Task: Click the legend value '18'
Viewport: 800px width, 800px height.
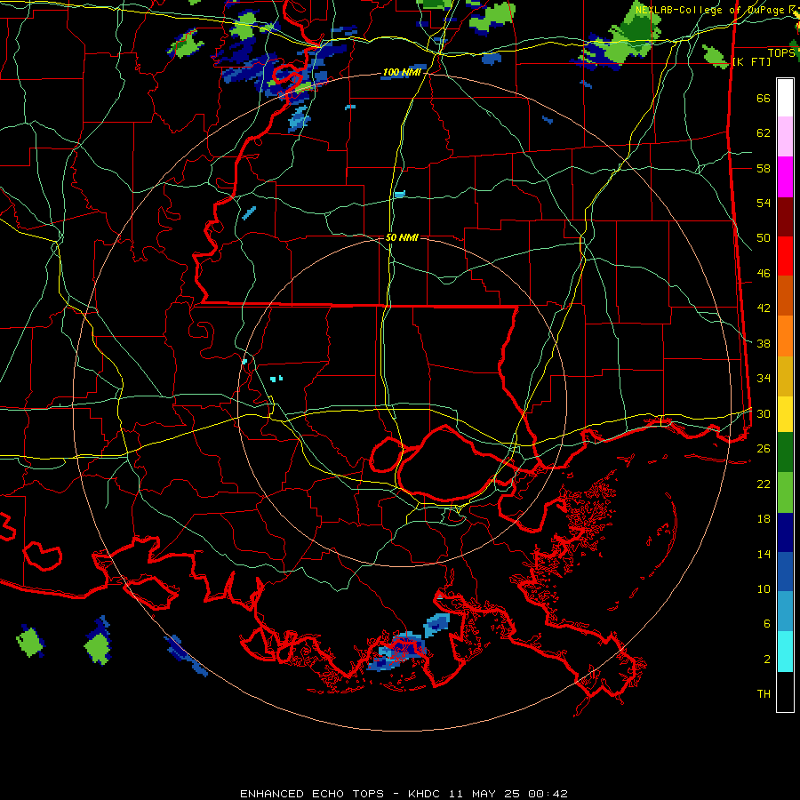Action: [x=764, y=519]
